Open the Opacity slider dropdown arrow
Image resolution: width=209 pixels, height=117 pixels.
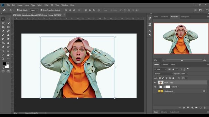coord(187,74)
